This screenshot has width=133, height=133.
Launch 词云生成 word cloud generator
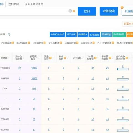point(71,35)
